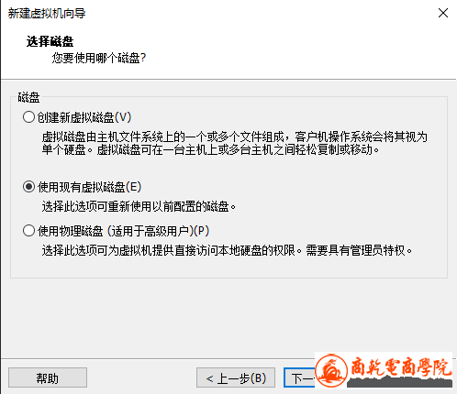This screenshot has height=394, width=457.
Task: Select the 创建新虚拟磁盘(V) radio button
Action: [28, 117]
